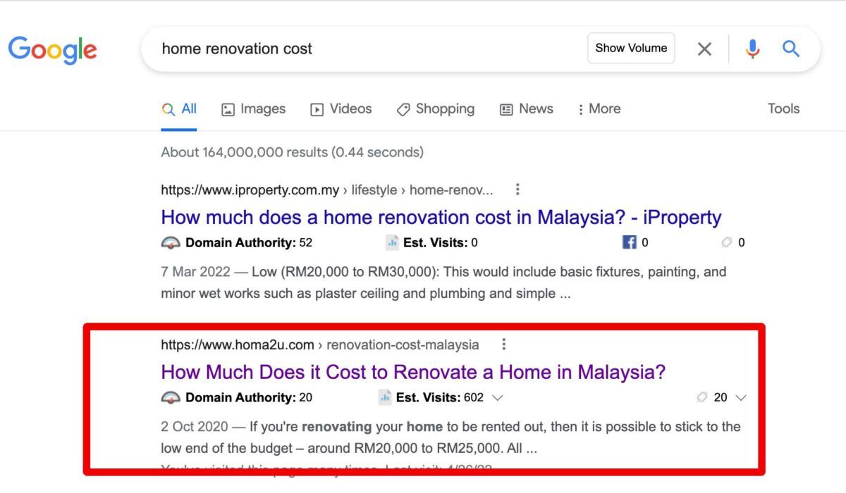Image resolution: width=846 pixels, height=493 pixels.
Task: Open the three-dot menu beside the iProperty URL
Action: [517, 189]
